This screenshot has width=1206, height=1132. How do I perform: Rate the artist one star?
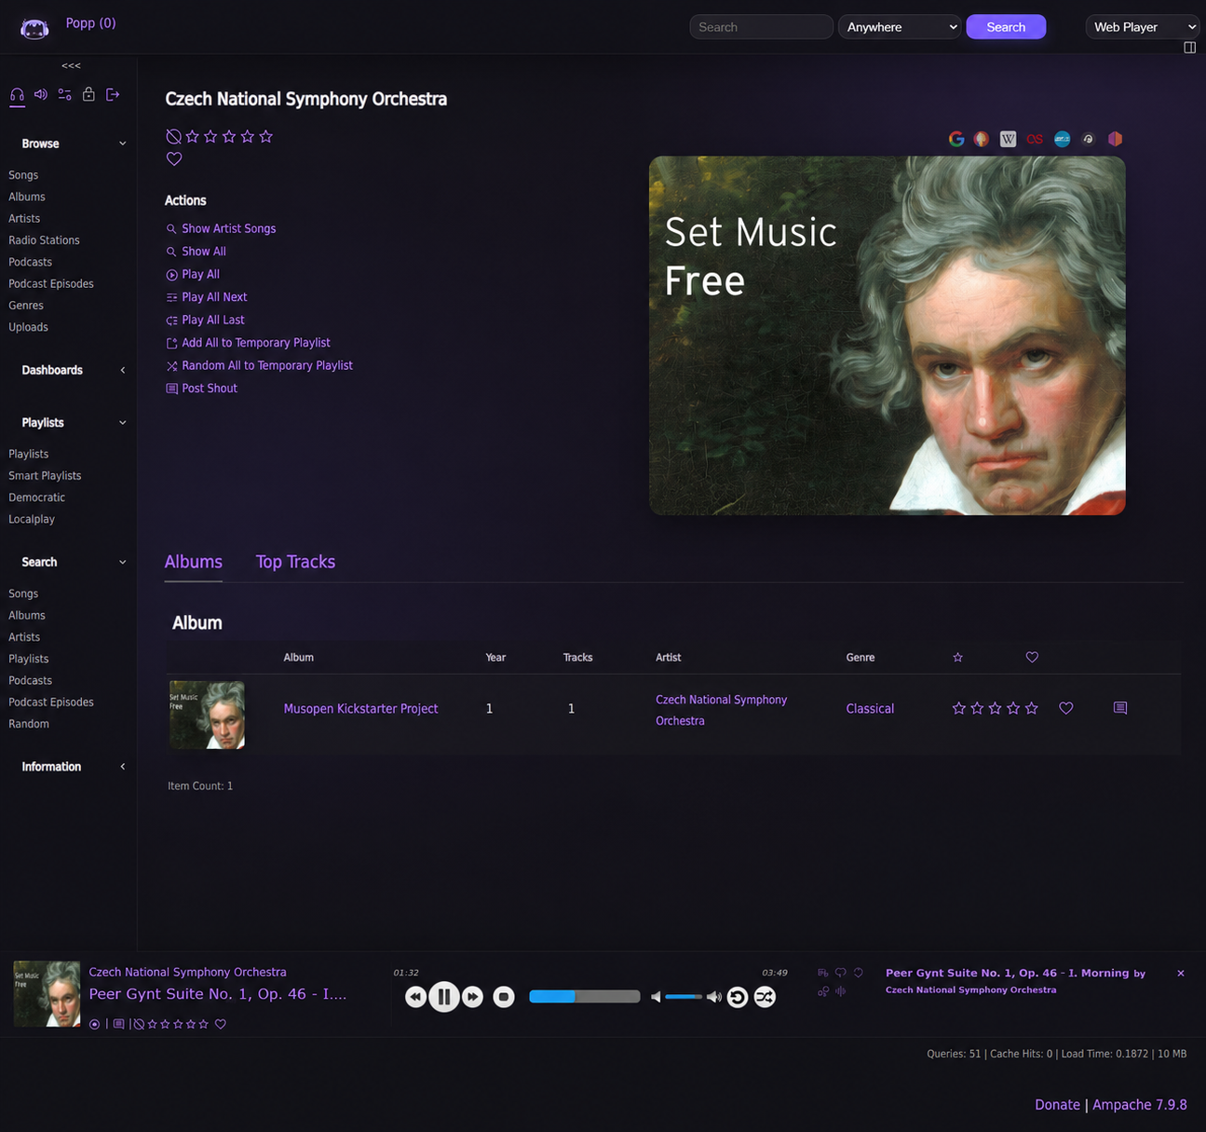[193, 136]
